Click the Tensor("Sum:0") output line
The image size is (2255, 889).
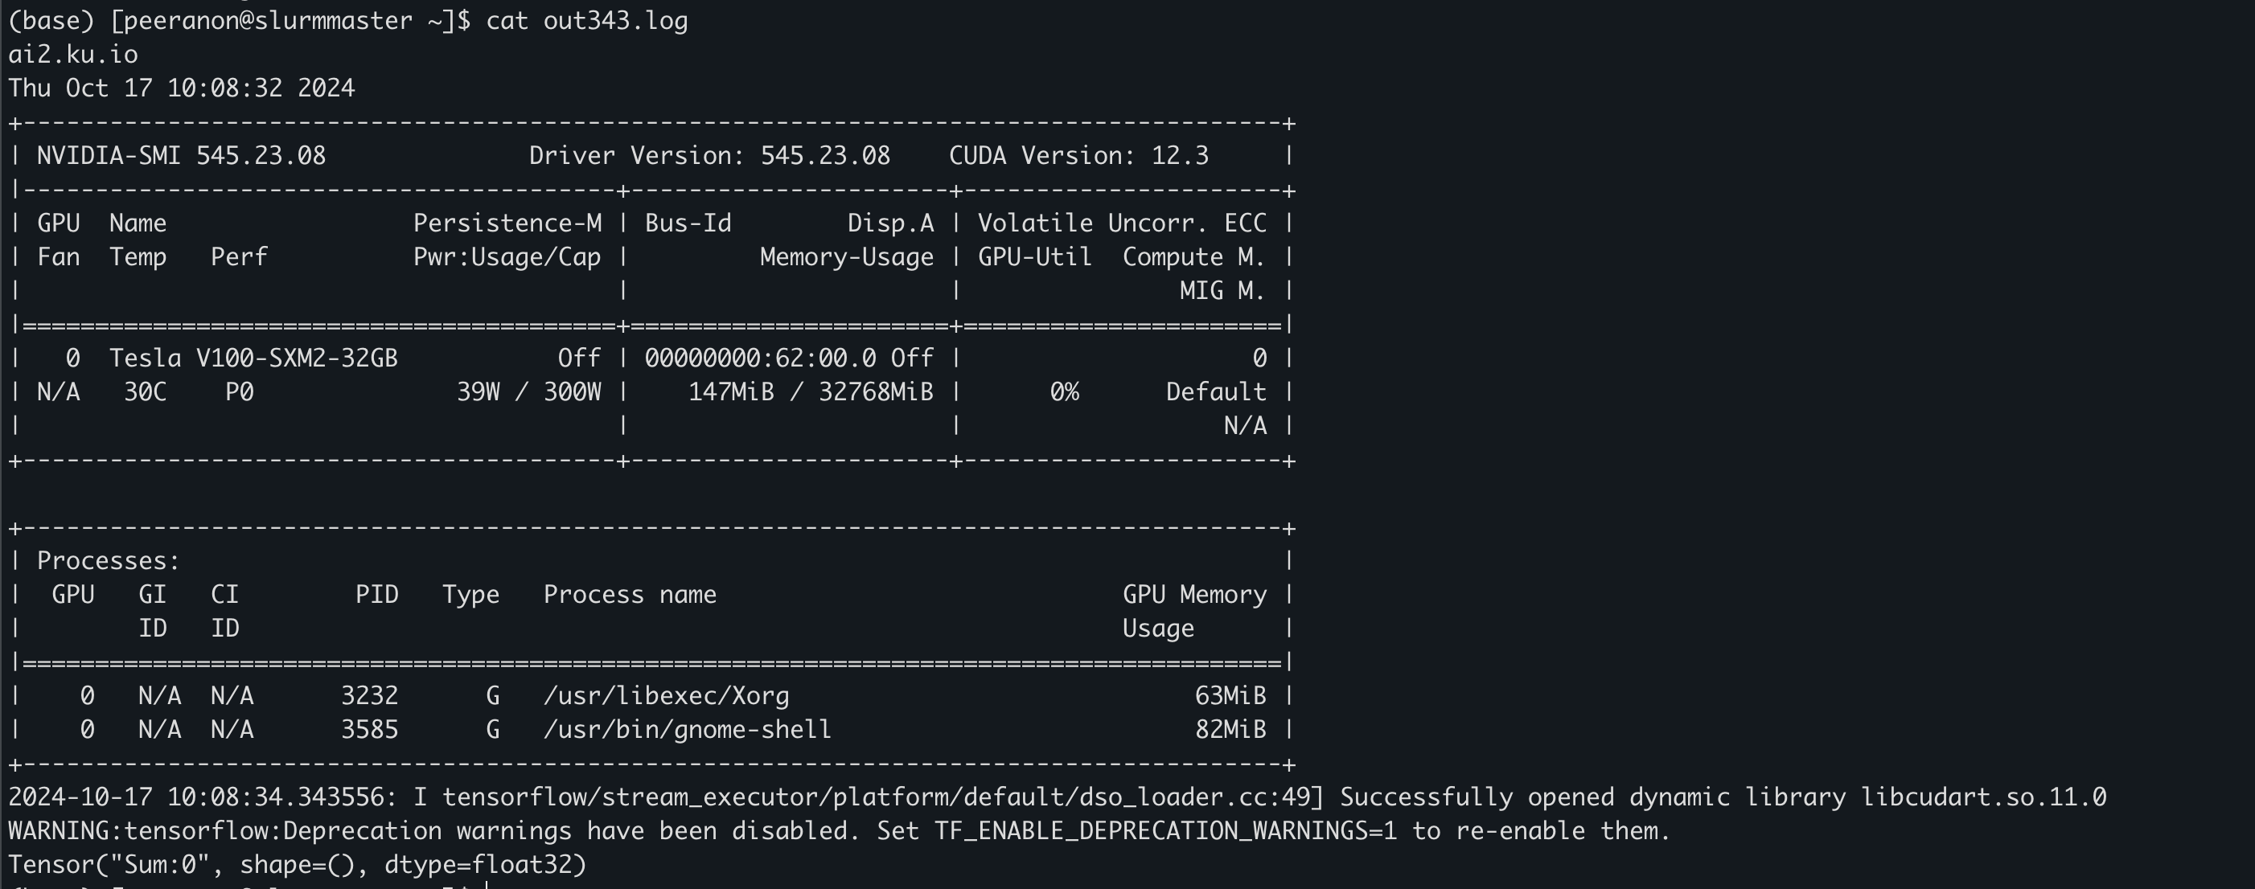[297, 865]
